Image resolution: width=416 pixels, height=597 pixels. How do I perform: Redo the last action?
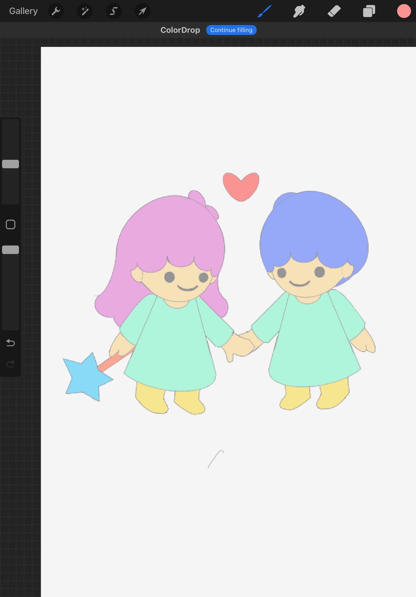tap(10, 364)
